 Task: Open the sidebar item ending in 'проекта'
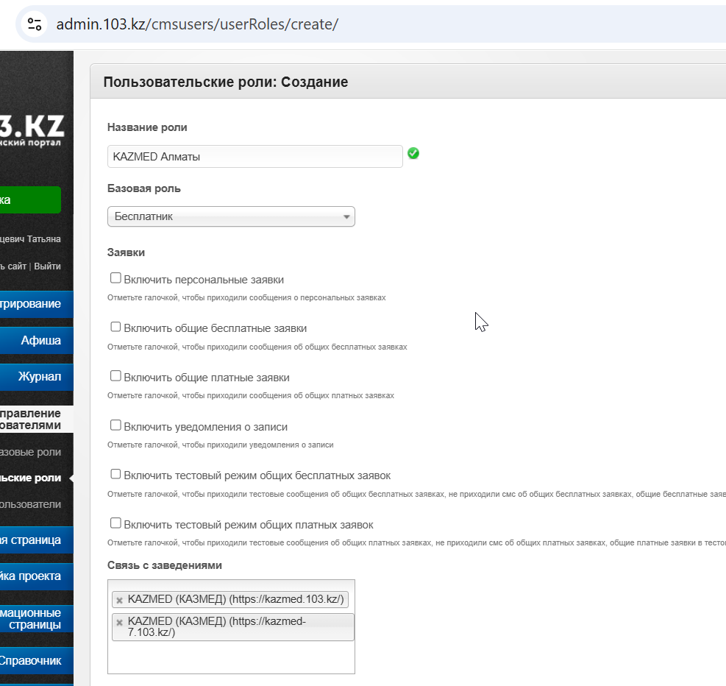[37, 576]
